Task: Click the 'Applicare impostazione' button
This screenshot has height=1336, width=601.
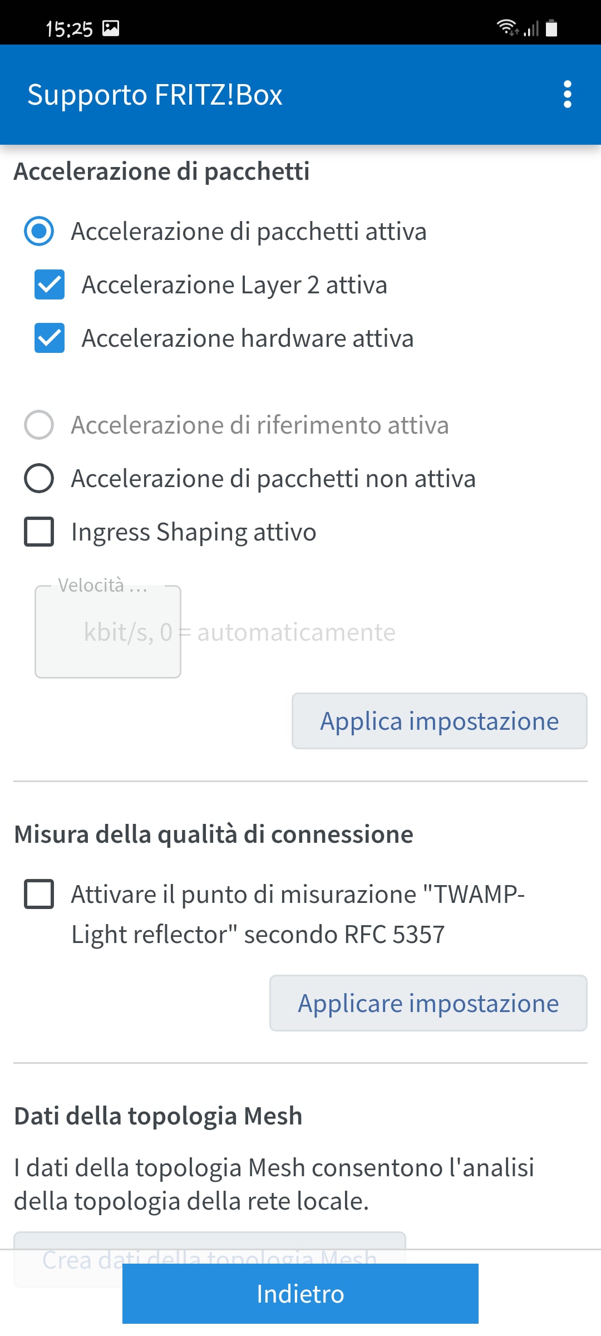Action: coord(428,1003)
